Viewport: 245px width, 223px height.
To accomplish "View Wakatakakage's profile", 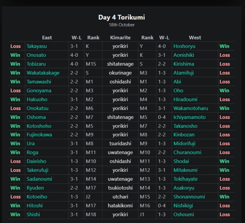I will pyautogui.click(x=43, y=73).
